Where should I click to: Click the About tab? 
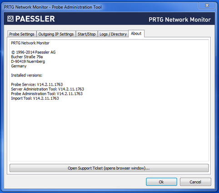(x=136, y=33)
